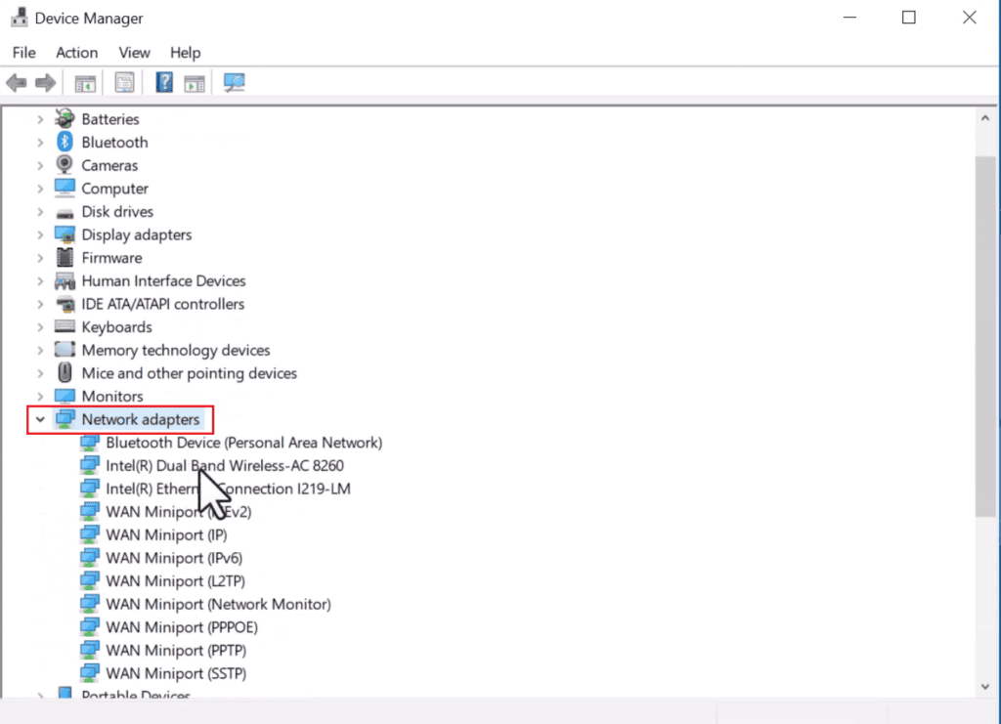Open the Action menu
This screenshot has width=1001, height=724.
(x=76, y=53)
